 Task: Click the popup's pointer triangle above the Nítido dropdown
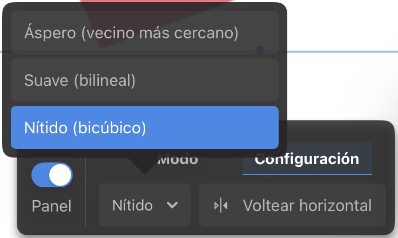[x=144, y=166]
